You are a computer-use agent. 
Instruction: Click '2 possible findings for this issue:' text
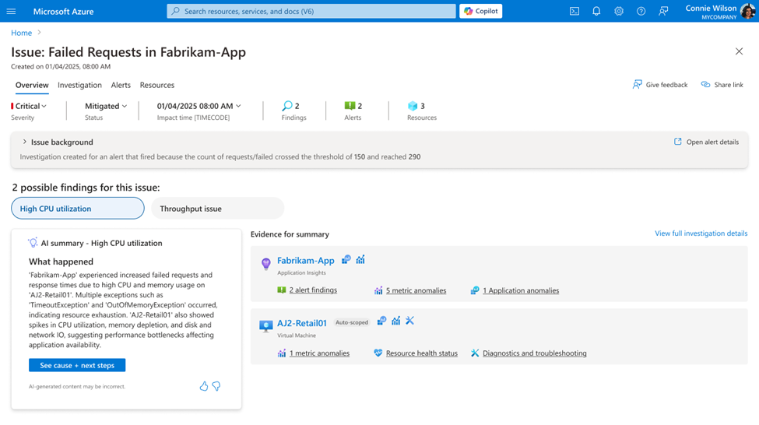click(x=86, y=188)
